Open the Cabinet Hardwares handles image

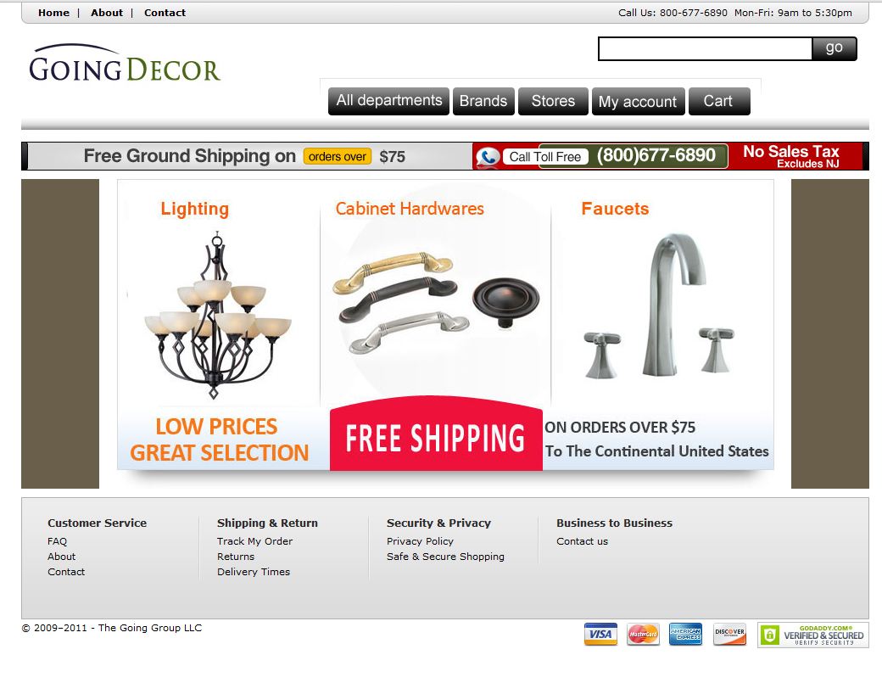pyautogui.click(x=436, y=303)
